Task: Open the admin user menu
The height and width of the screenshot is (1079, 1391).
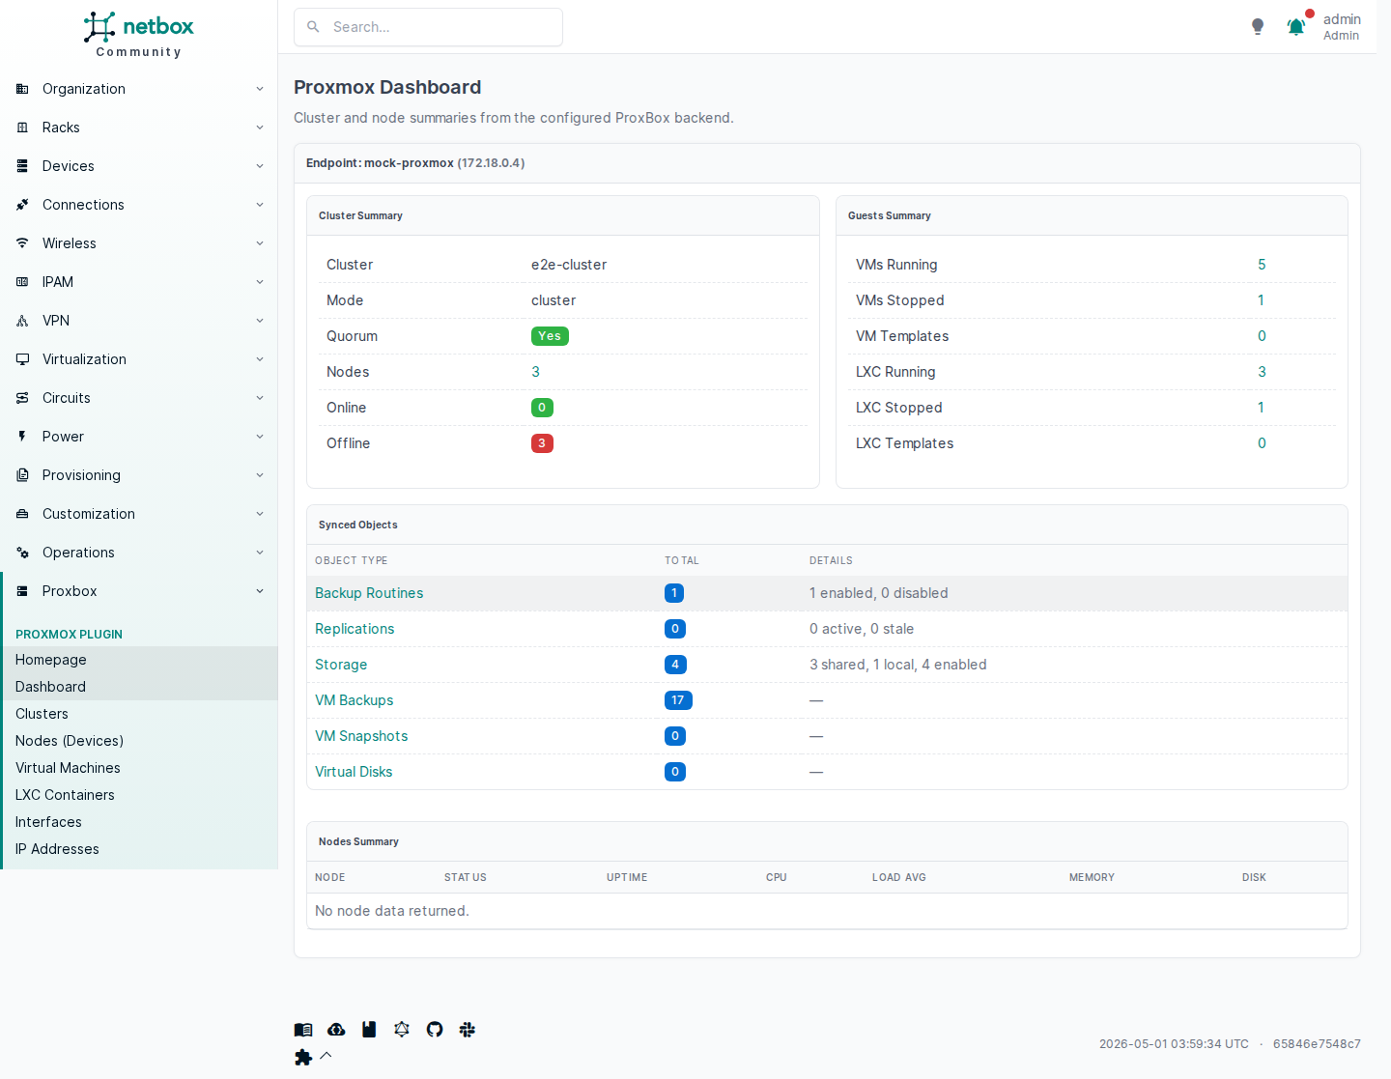Action: [x=1341, y=27]
